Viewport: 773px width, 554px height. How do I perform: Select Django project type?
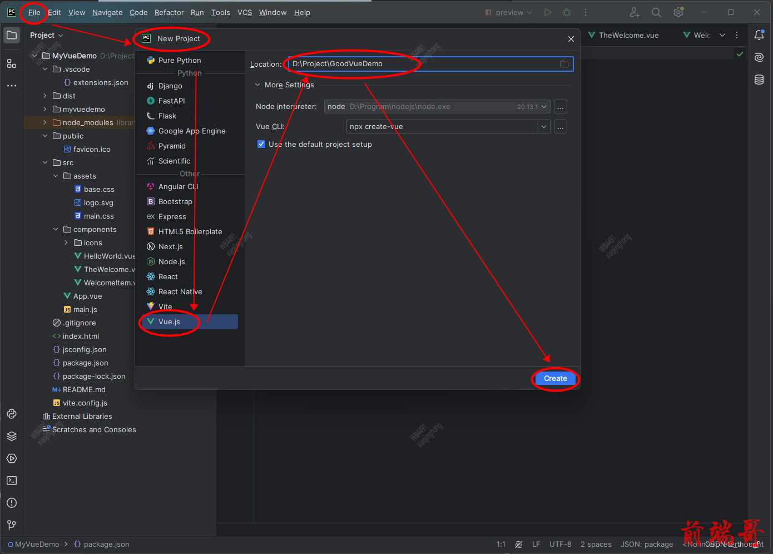190,86
